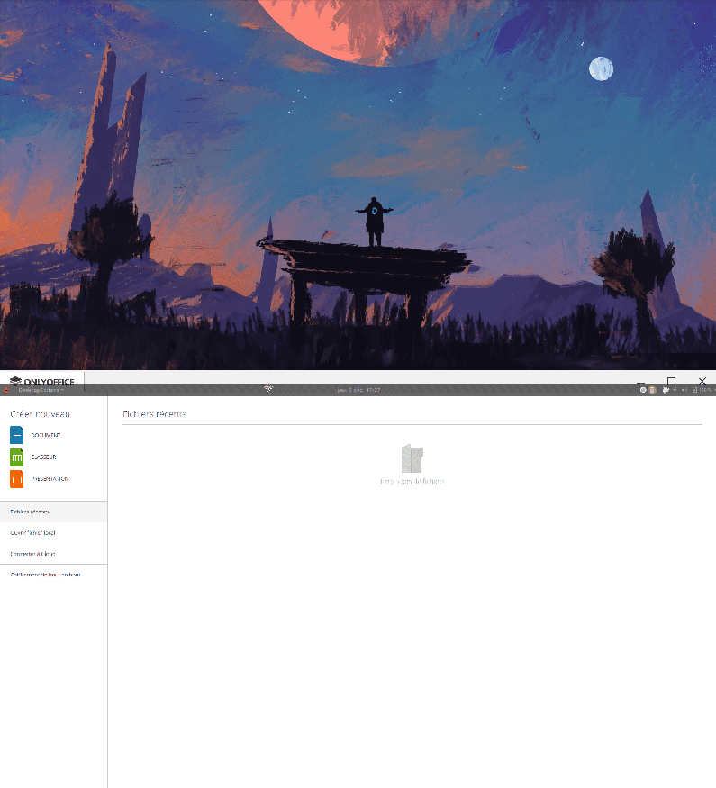Click the hand-shaped tray icon

(x=666, y=390)
